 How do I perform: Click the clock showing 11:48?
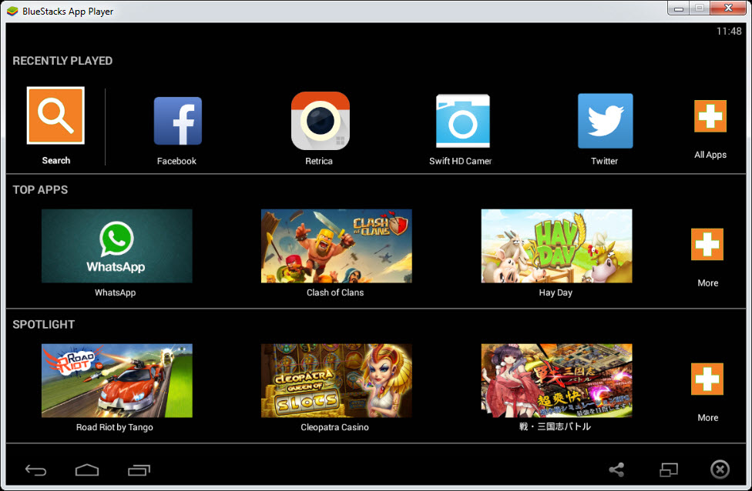[x=729, y=31]
